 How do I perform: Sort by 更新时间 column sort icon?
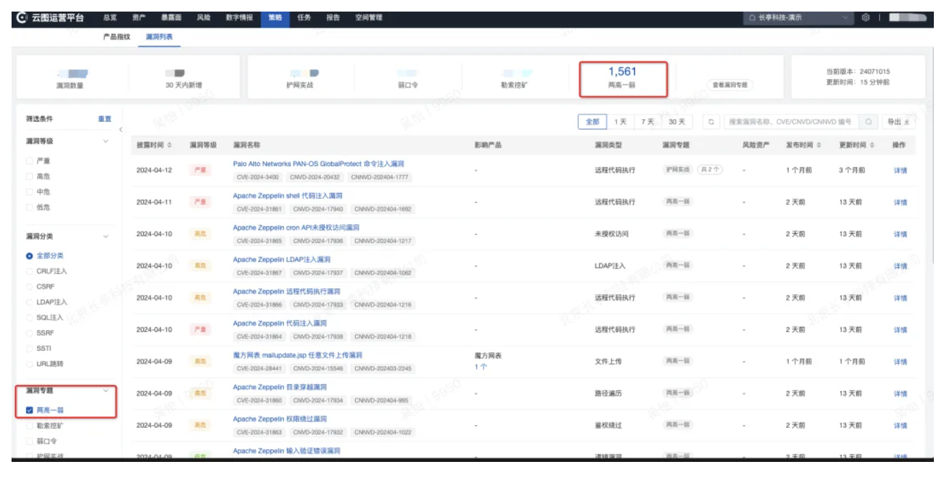click(872, 146)
